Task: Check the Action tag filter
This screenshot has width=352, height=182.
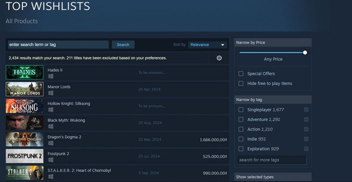Action: tap(241, 129)
